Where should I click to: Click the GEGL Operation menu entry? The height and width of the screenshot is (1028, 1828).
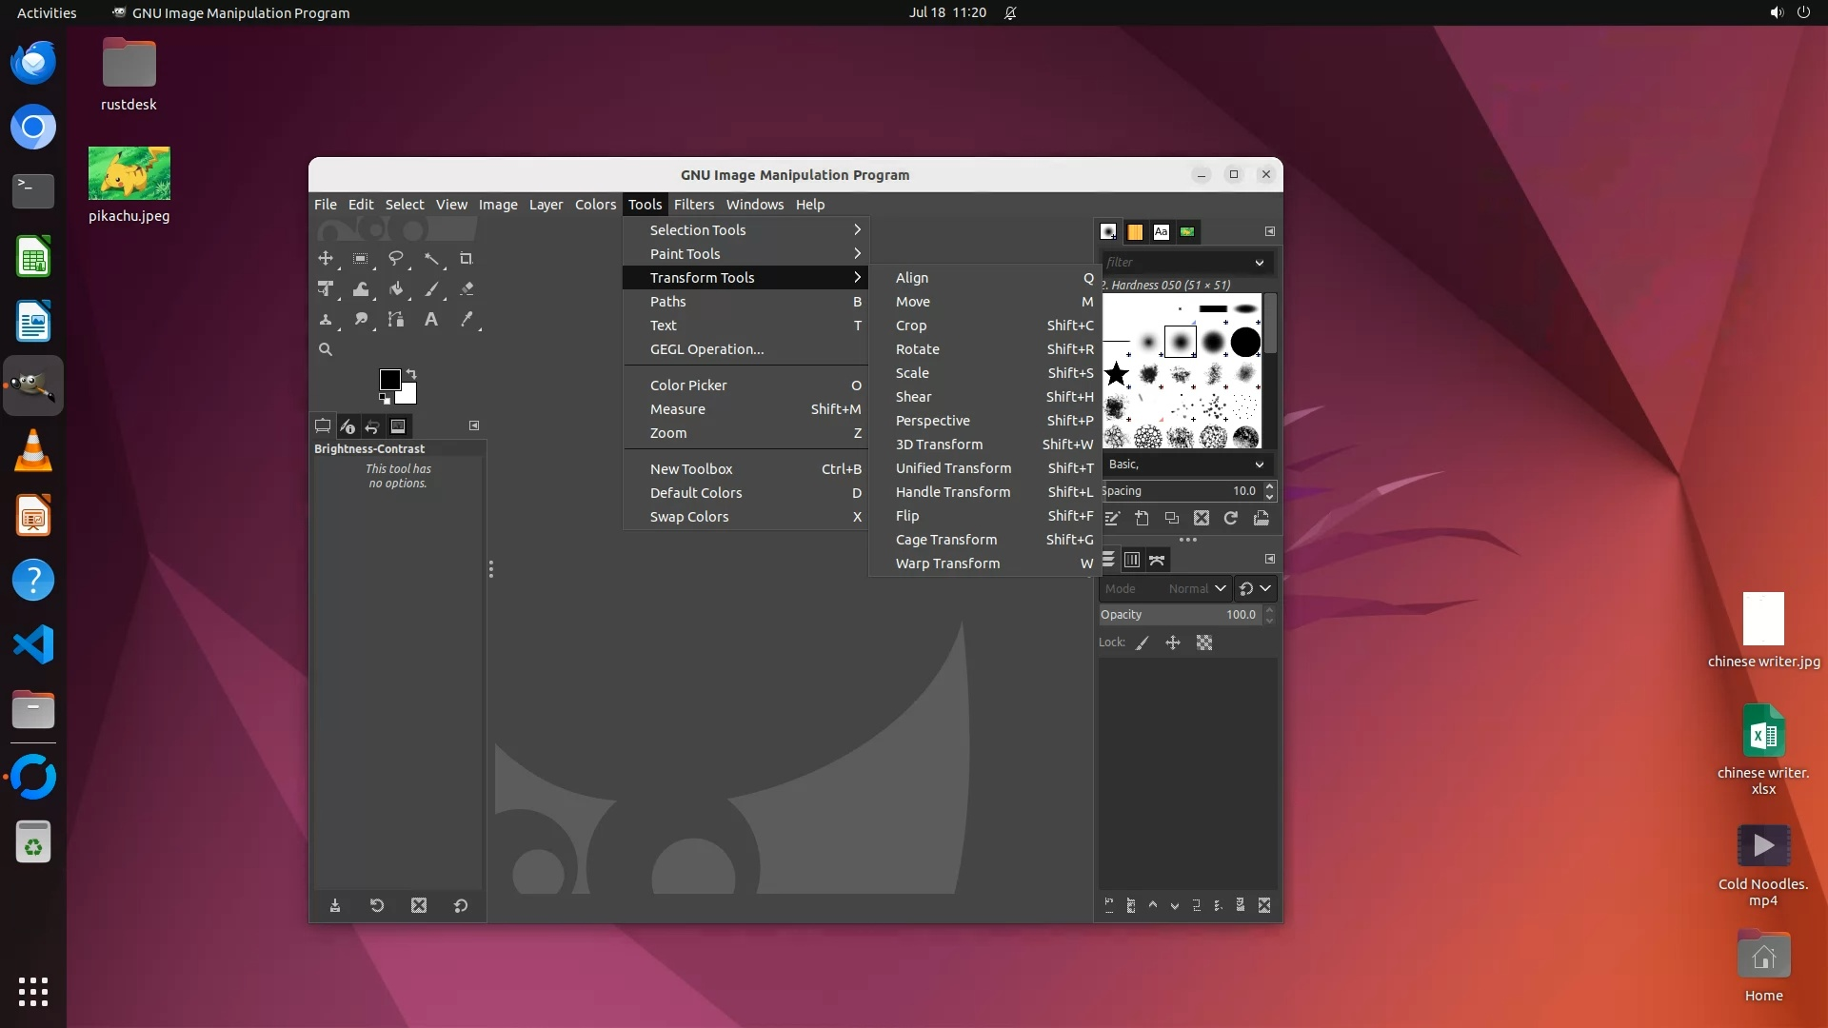coord(706,349)
